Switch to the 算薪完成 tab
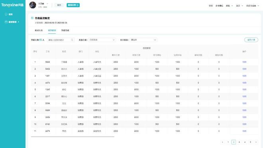The image size is (263, 148). (65, 30)
